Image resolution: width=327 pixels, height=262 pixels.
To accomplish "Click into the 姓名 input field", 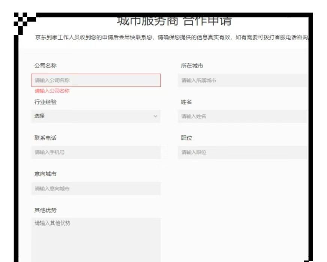I will (x=242, y=116).
